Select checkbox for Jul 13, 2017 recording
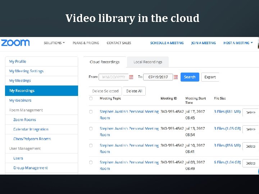The height and width of the screenshot is (194, 259). pos(91,129)
